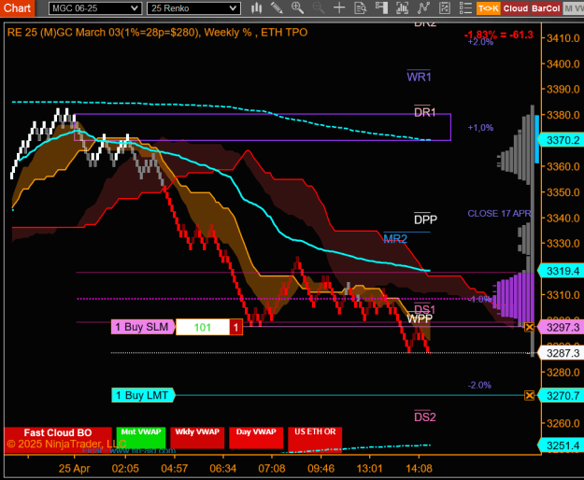Click the -2.0% level label
Image resolution: width=584 pixels, height=480 pixels.
[x=479, y=385]
